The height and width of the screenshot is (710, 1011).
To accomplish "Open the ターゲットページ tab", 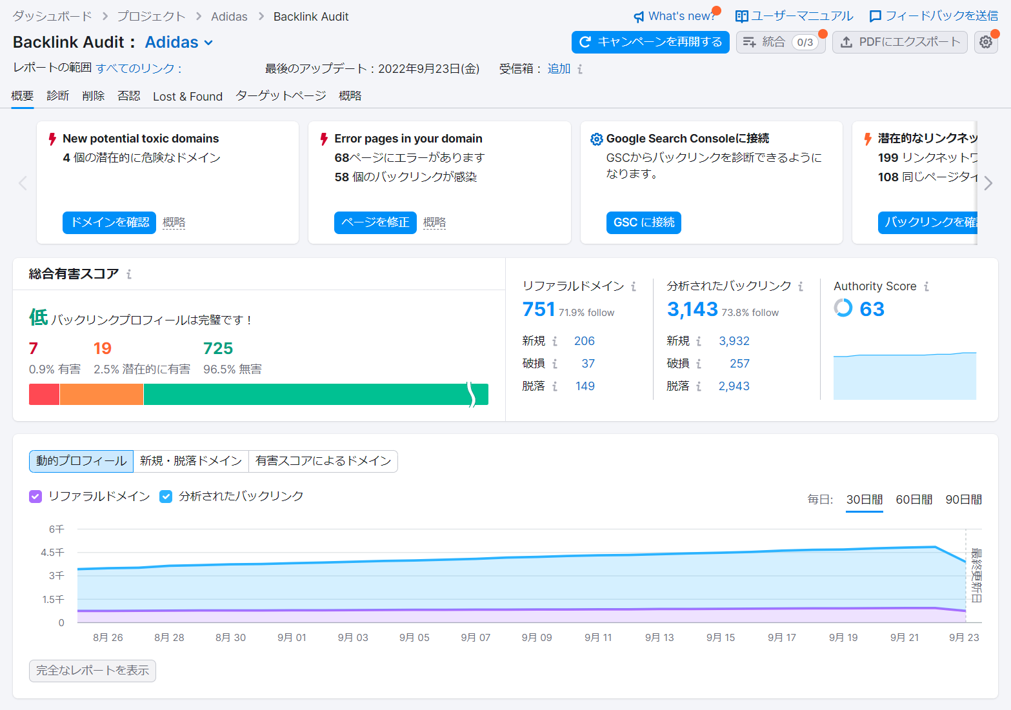I will coord(281,96).
